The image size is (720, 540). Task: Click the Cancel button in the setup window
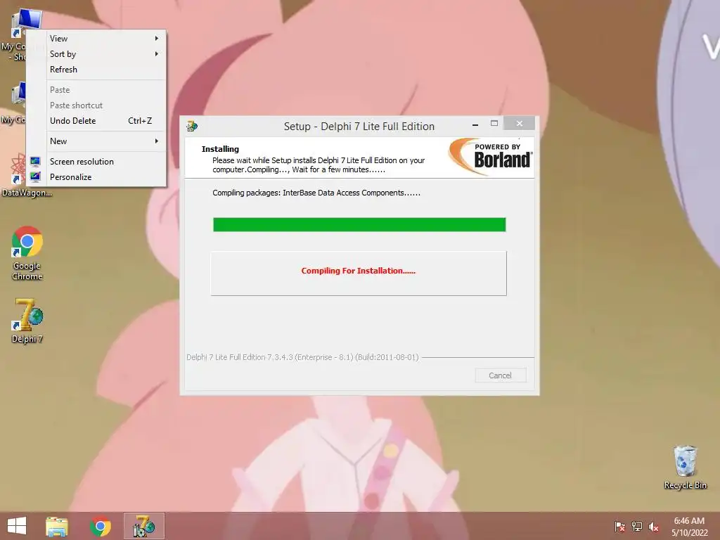coord(501,375)
